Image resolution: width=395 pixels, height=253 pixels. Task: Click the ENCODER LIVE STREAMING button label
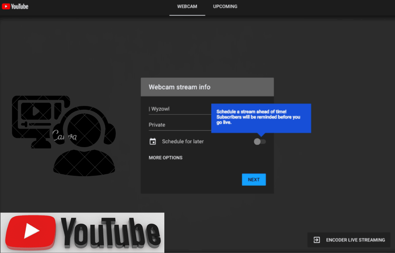pos(355,240)
